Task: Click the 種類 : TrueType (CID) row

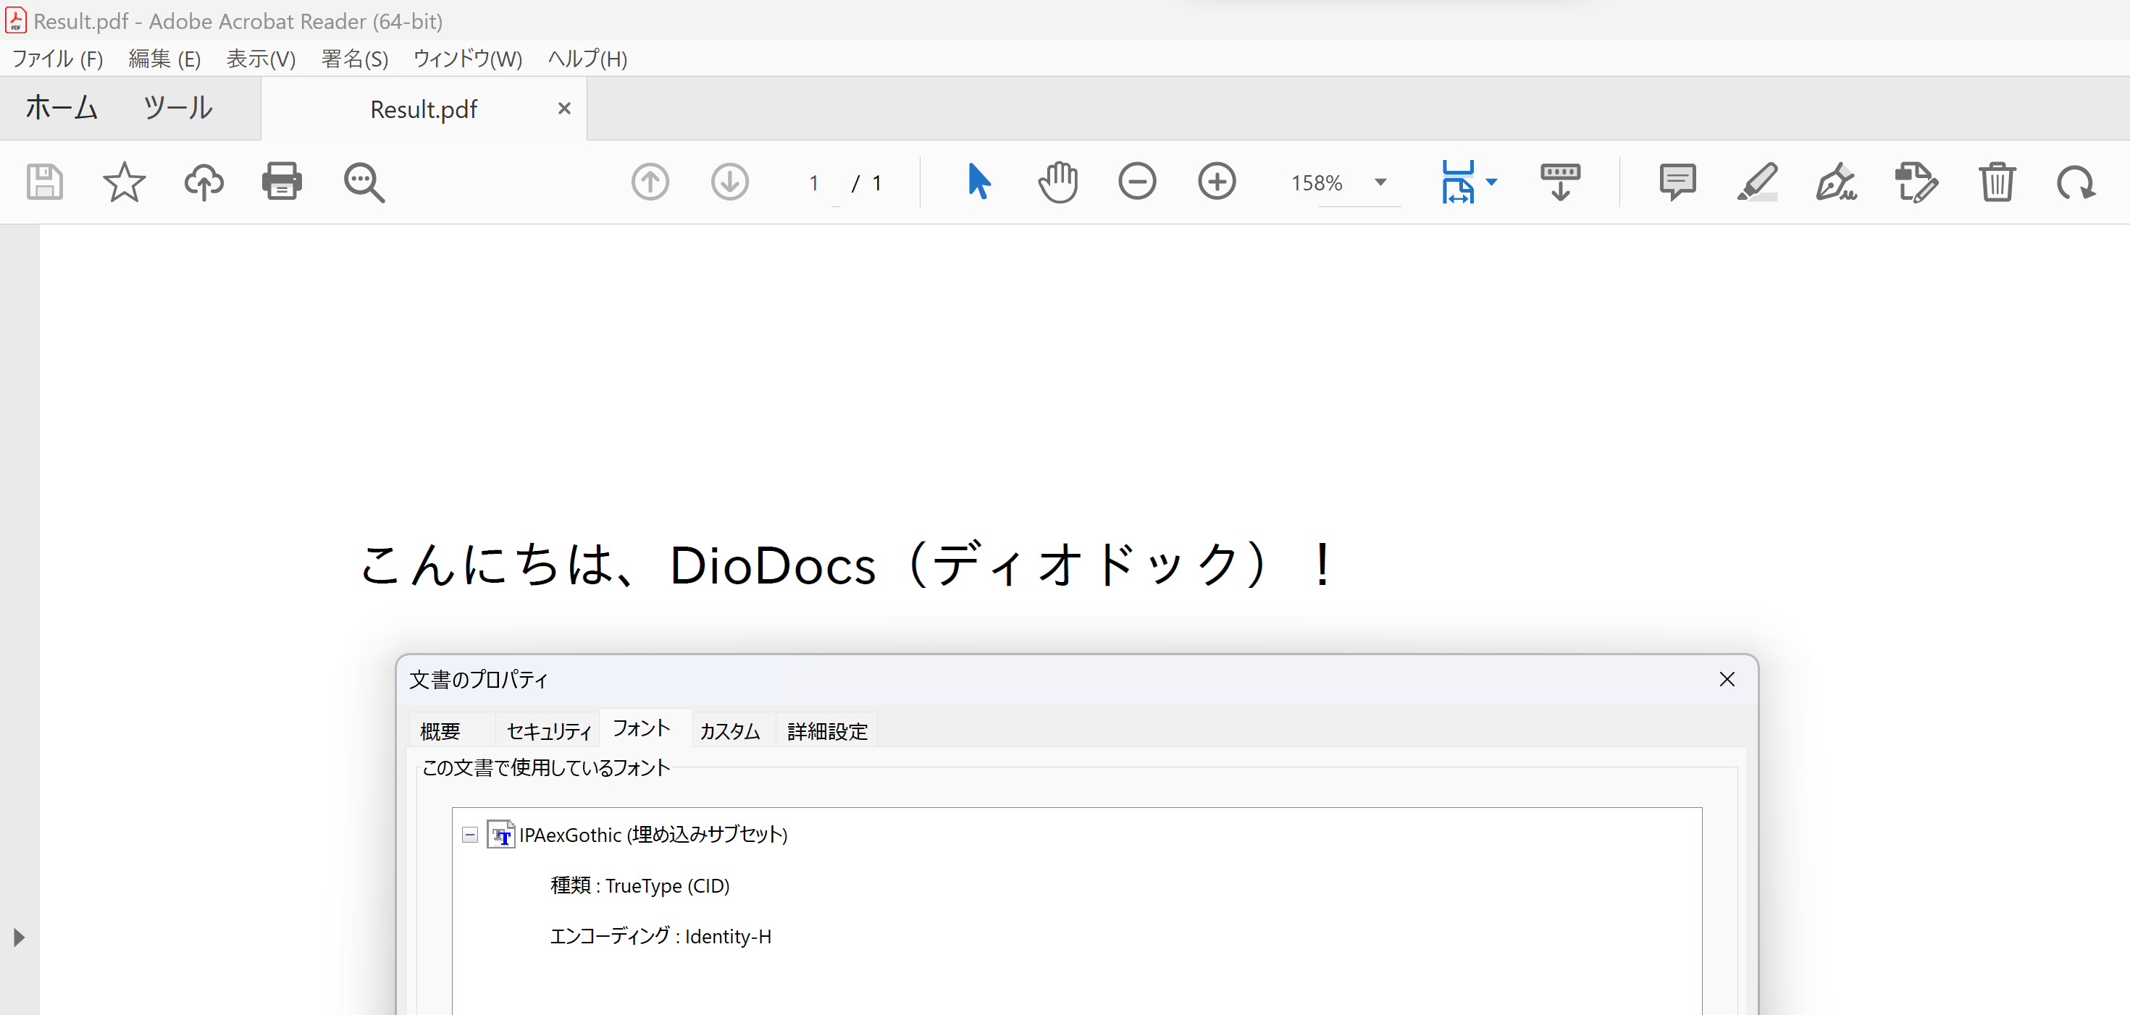Action: tap(640, 886)
